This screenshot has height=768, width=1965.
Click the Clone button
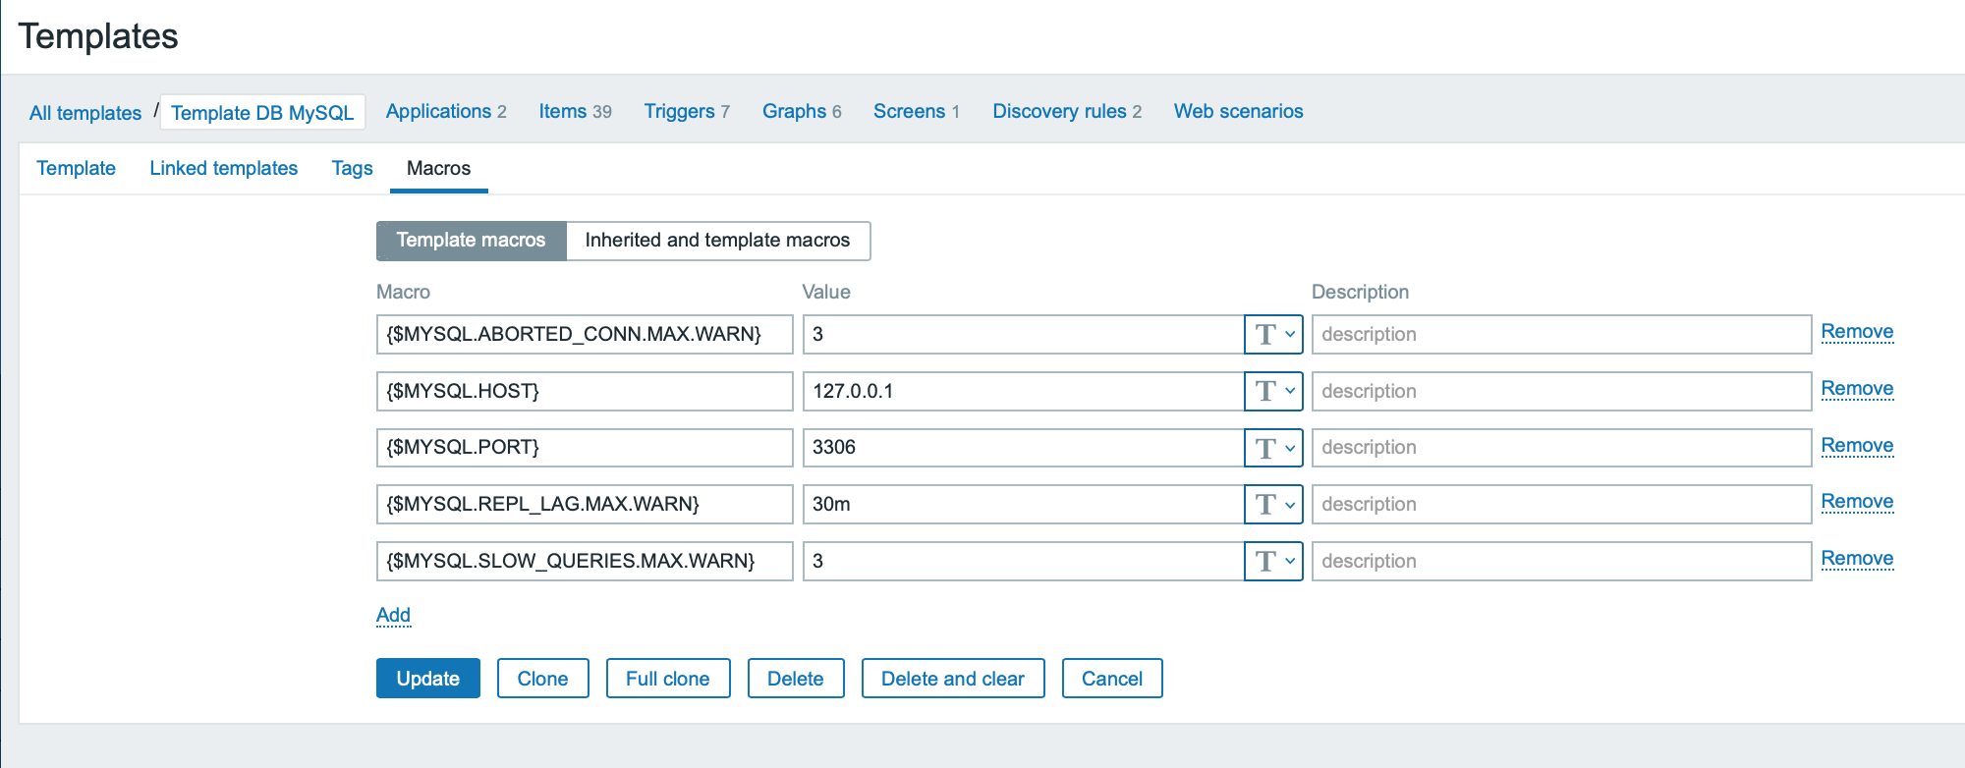pyautogui.click(x=543, y=679)
